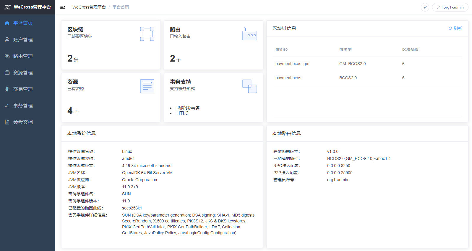Viewport: 472px width, 251px height.
Task: Click the Oracle Corporation vendor value
Action: (x=140, y=180)
